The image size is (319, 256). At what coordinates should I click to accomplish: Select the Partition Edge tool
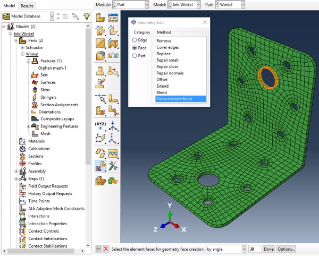[100, 98]
